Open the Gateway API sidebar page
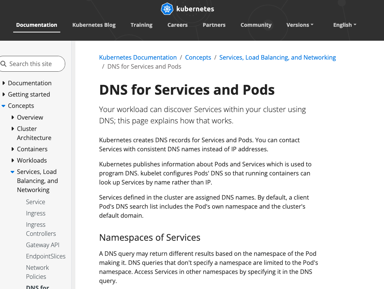This screenshot has height=289, width=384. point(43,245)
